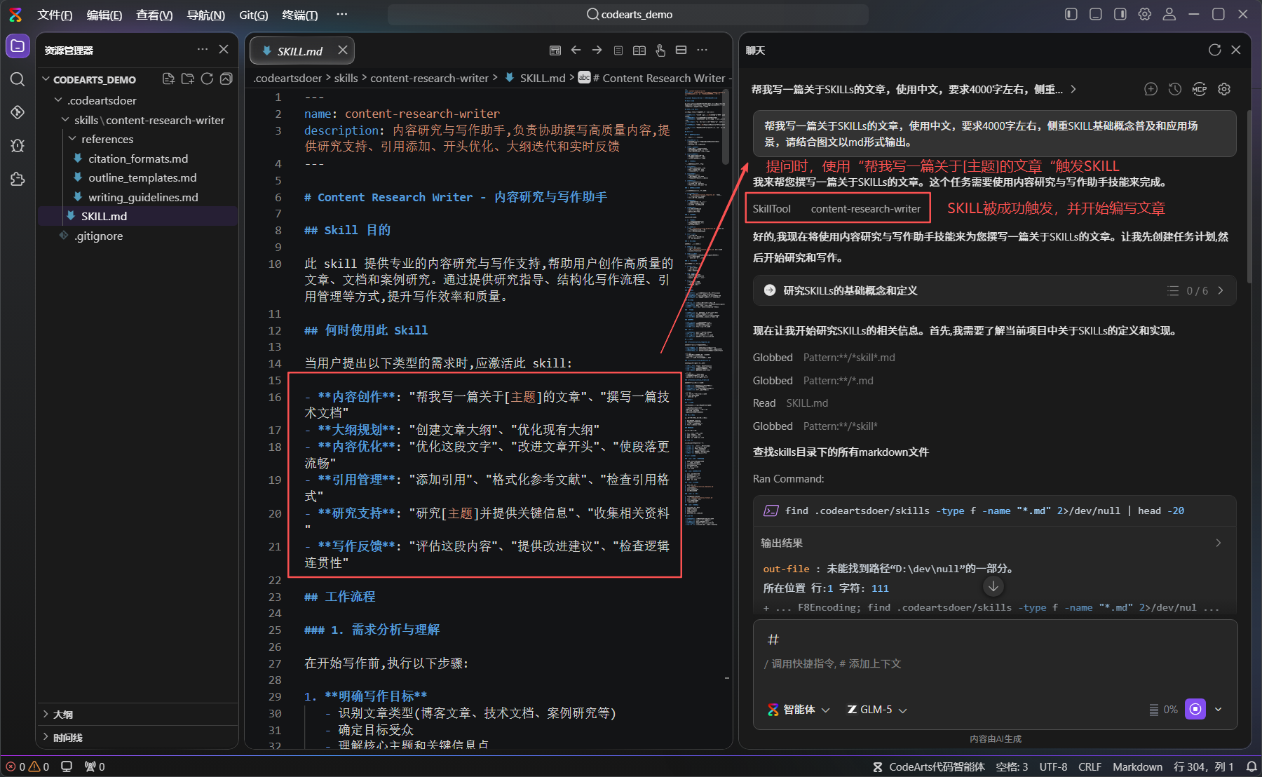Open markdown preview with the book icon
This screenshot has width=1262, height=777.
639,50
